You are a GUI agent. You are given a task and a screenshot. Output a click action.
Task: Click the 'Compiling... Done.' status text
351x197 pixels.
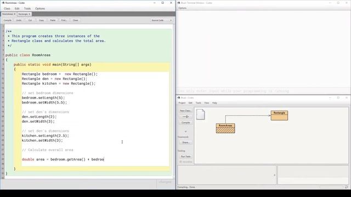coord(186,187)
